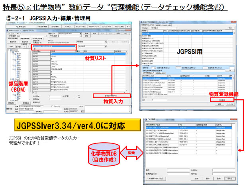Click the 追加 button in CAS登録 window
The height and width of the screenshot is (188, 251).
(x=196, y=178)
